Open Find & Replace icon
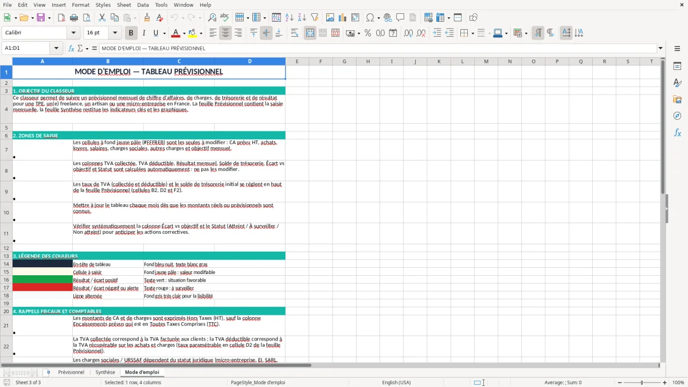Image resolution: width=688 pixels, height=387 pixels. click(x=212, y=18)
